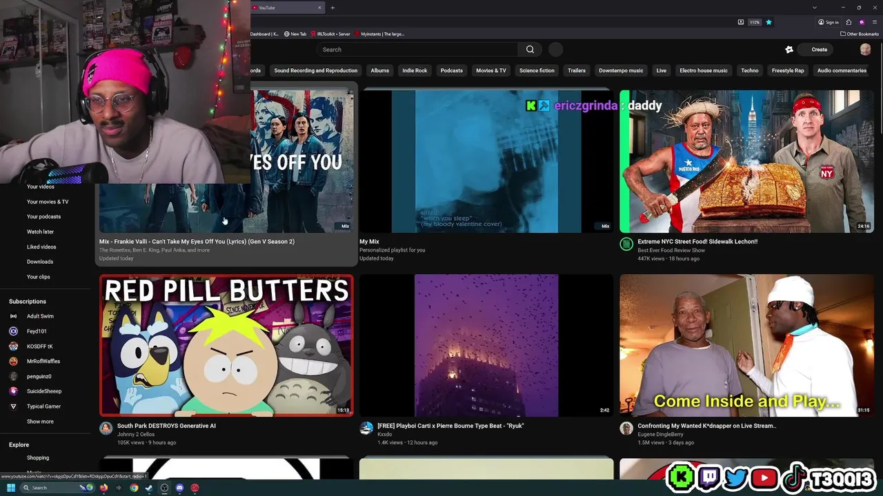Click the Kxxdo channel avatar
Image resolution: width=883 pixels, height=496 pixels.
[366, 428]
